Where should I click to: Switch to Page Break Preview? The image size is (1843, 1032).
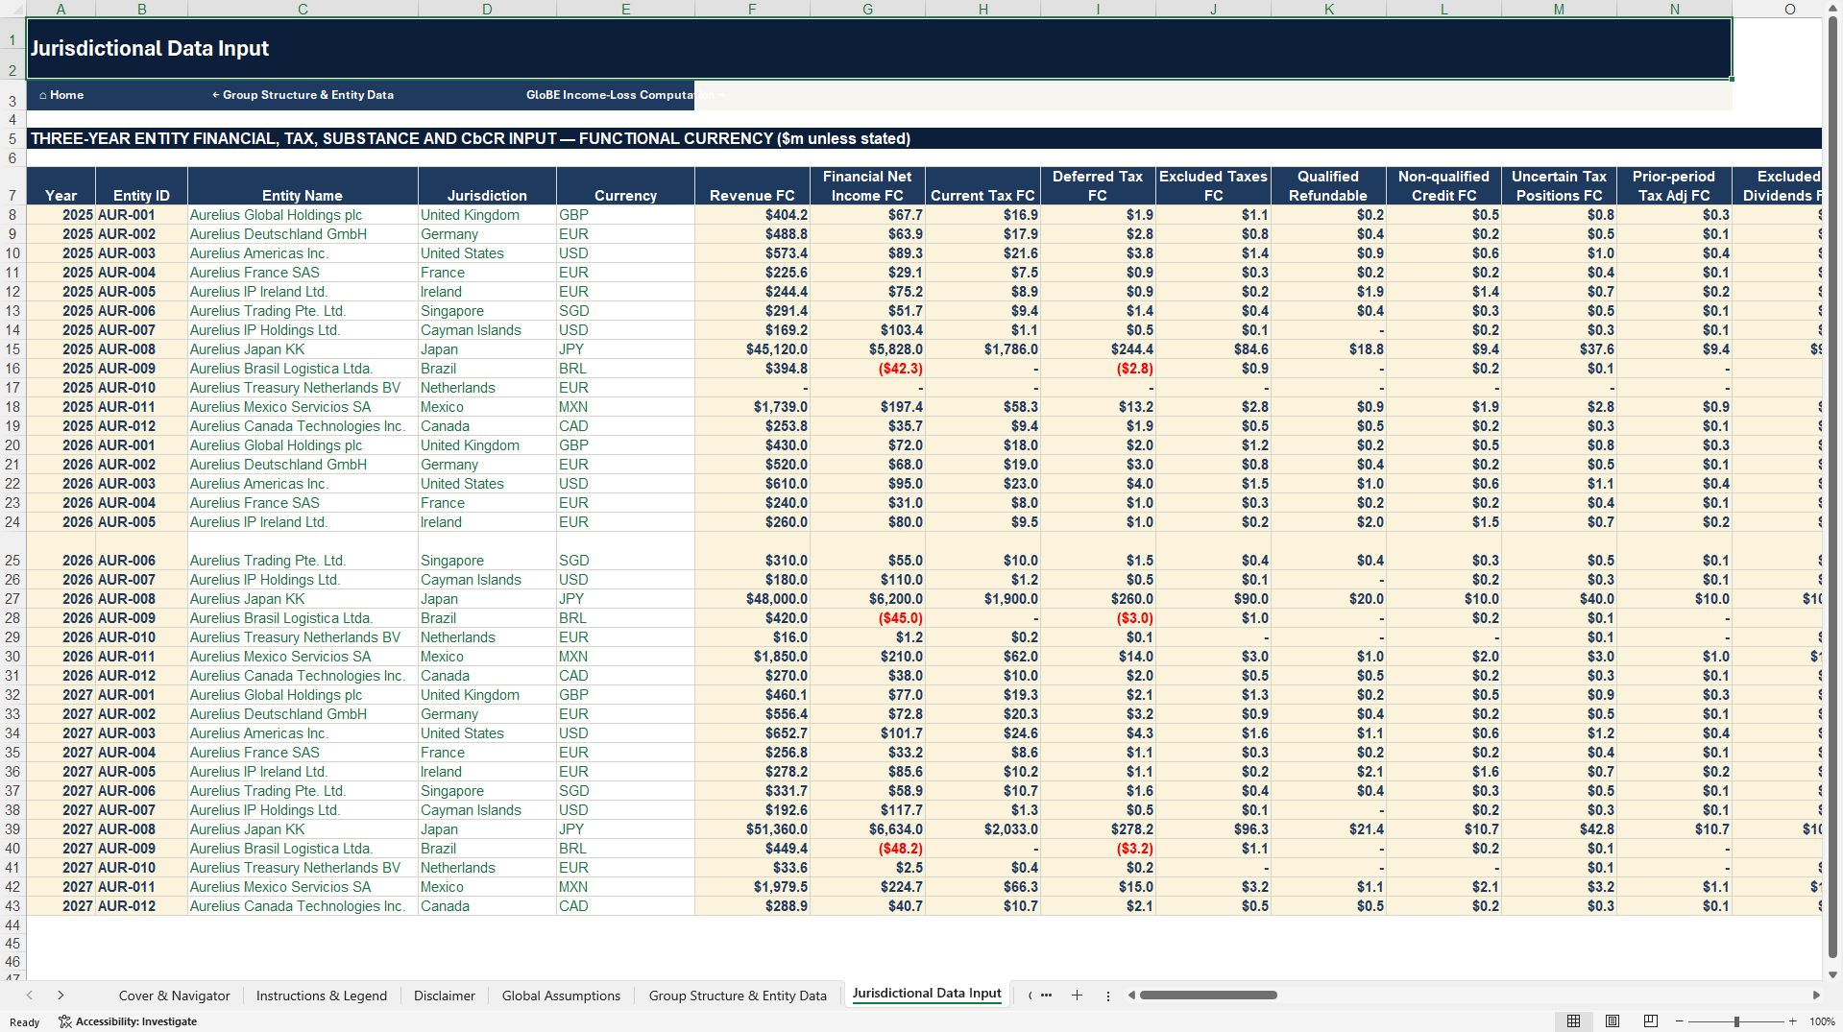[1651, 1021]
